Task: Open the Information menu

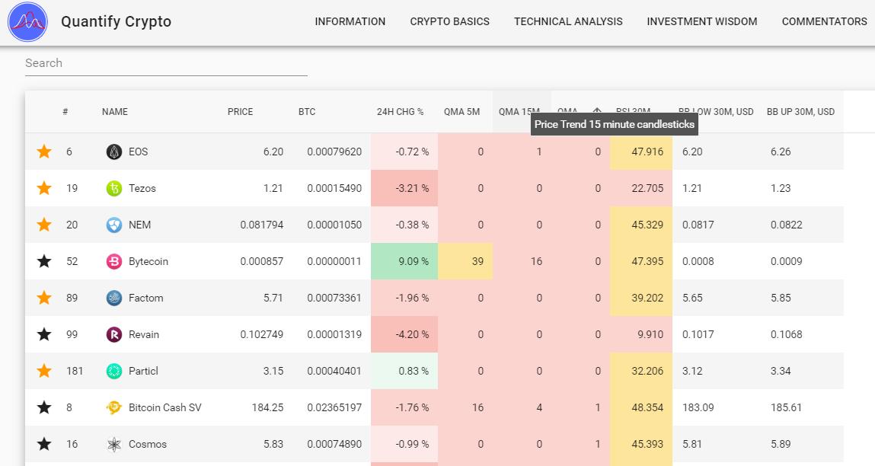Action: [350, 22]
